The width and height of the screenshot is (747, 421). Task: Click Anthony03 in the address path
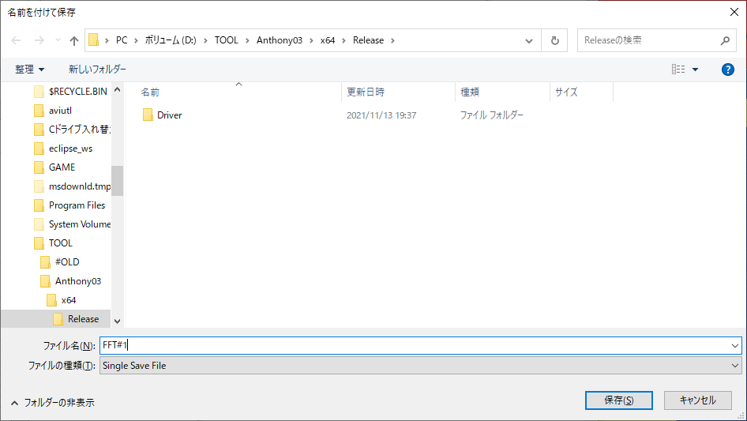[280, 40]
